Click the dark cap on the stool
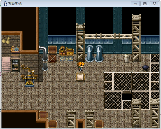The width and height of the screenshot is (161, 129). (x=146, y=68)
